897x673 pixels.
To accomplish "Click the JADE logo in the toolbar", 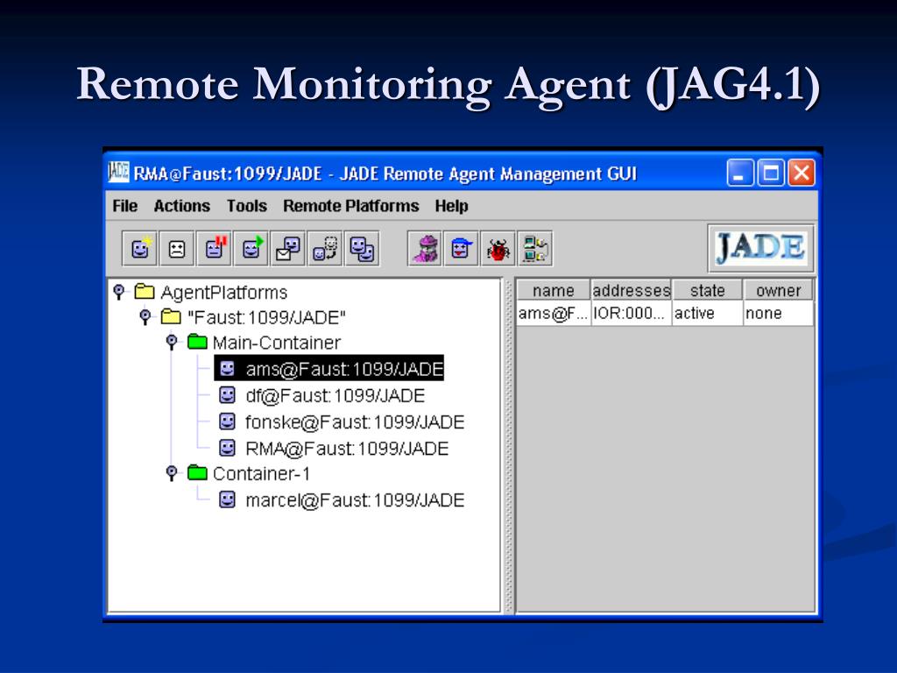I will [x=761, y=248].
